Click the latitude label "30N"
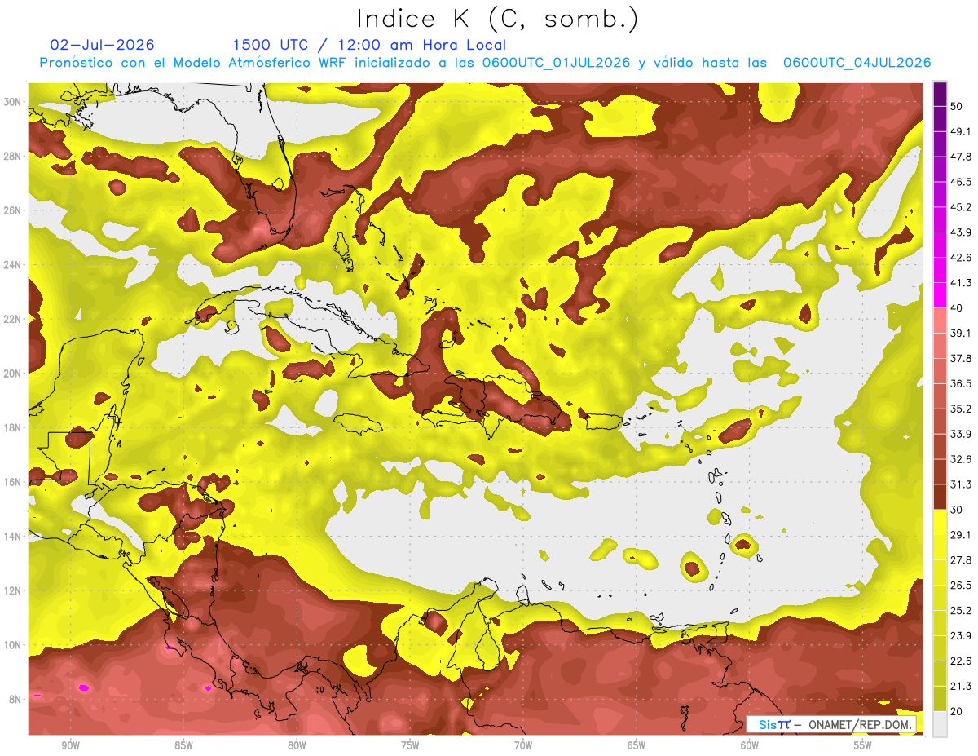Screen dimensions: 978x756 click(12, 102)
